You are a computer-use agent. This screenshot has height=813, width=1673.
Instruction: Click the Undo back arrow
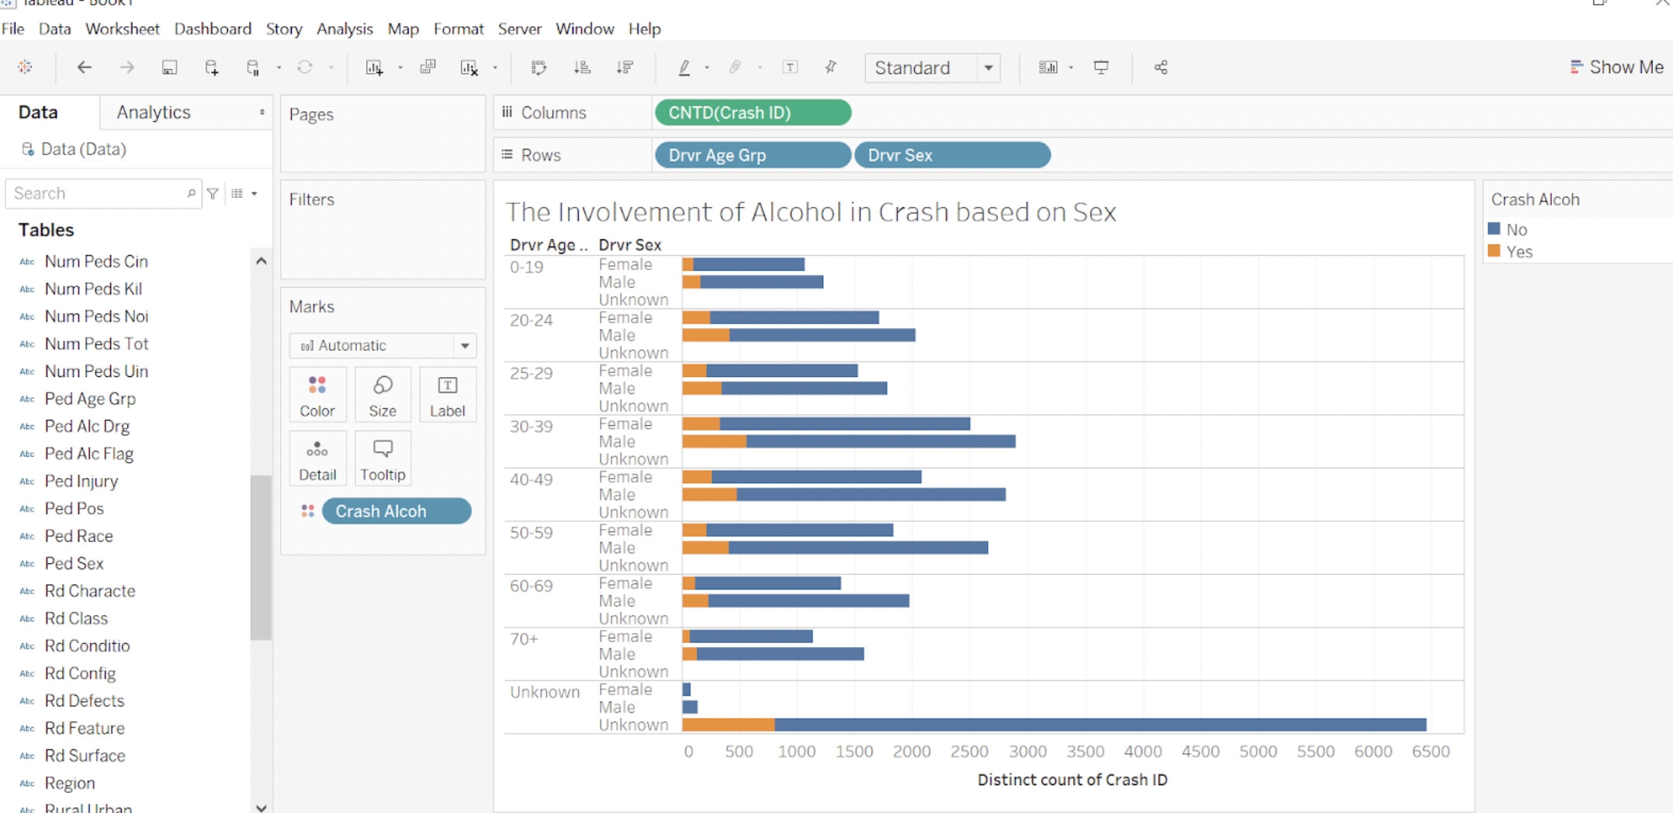[x=84, y=67]
